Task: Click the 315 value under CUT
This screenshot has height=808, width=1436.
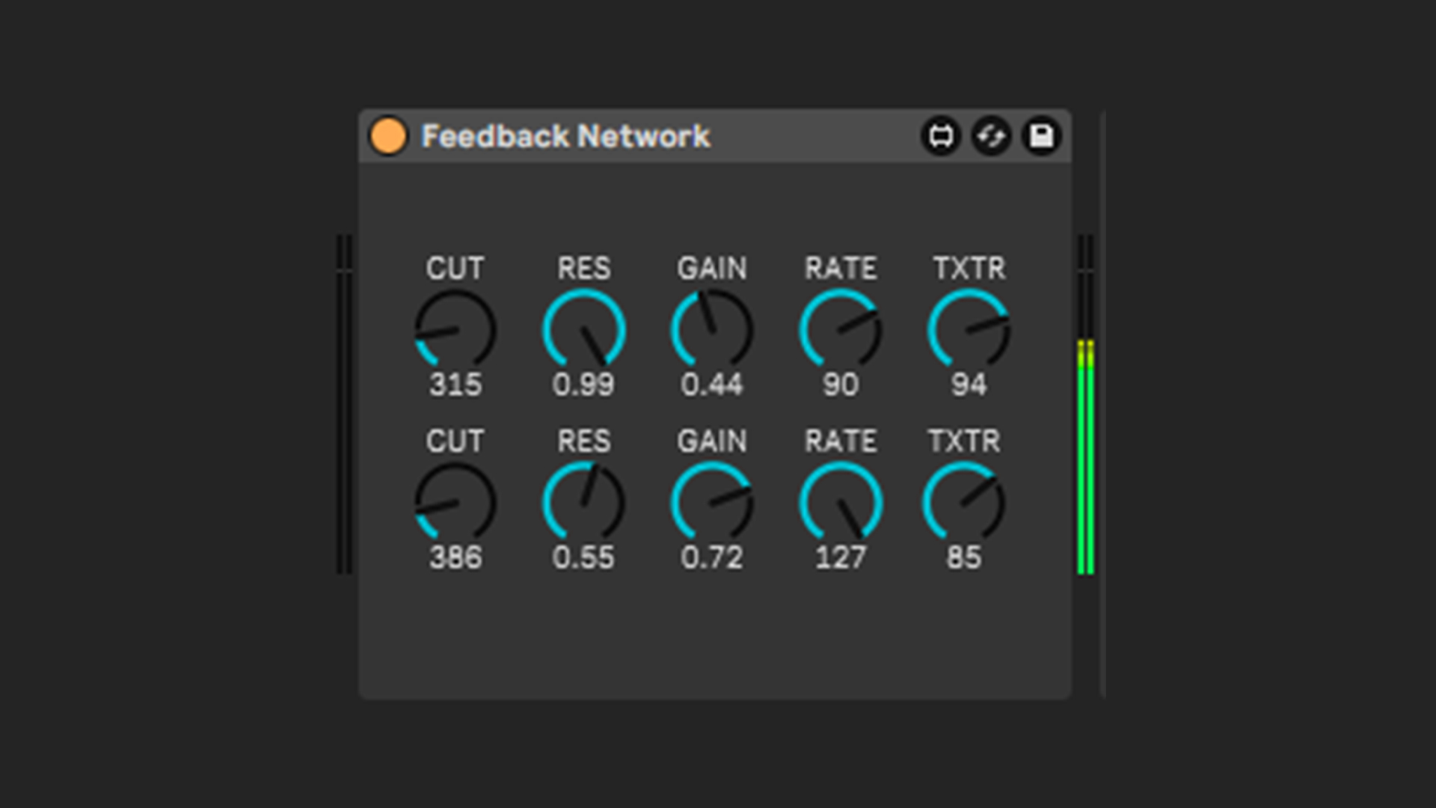Action: 455,385
